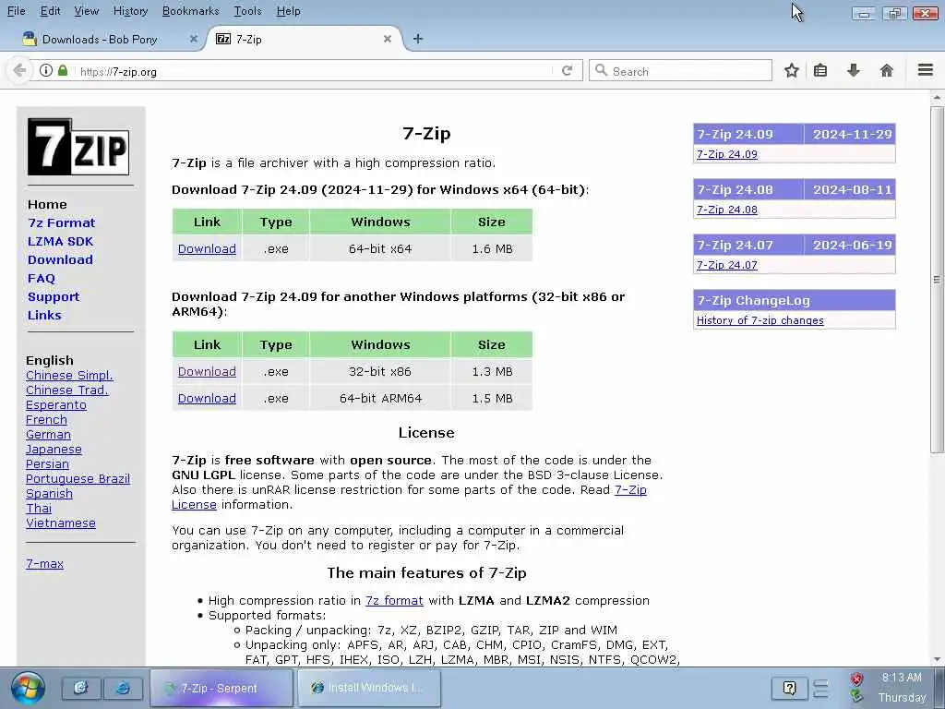
Task: Switch language to Japanese
Action: pyautogui.click(x=54, y=450)
